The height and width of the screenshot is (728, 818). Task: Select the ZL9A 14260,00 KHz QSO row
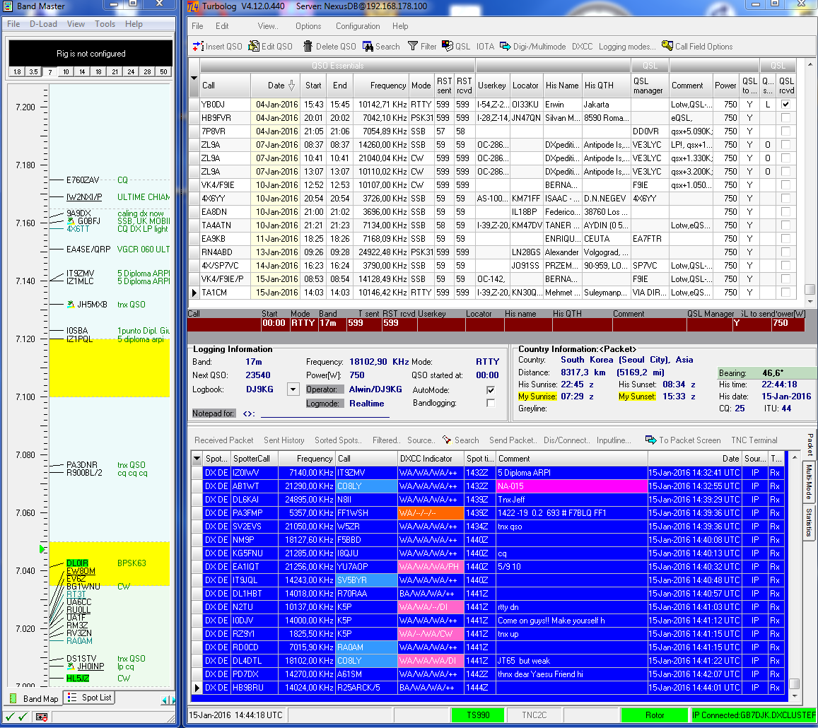click(x=493, y=144)
